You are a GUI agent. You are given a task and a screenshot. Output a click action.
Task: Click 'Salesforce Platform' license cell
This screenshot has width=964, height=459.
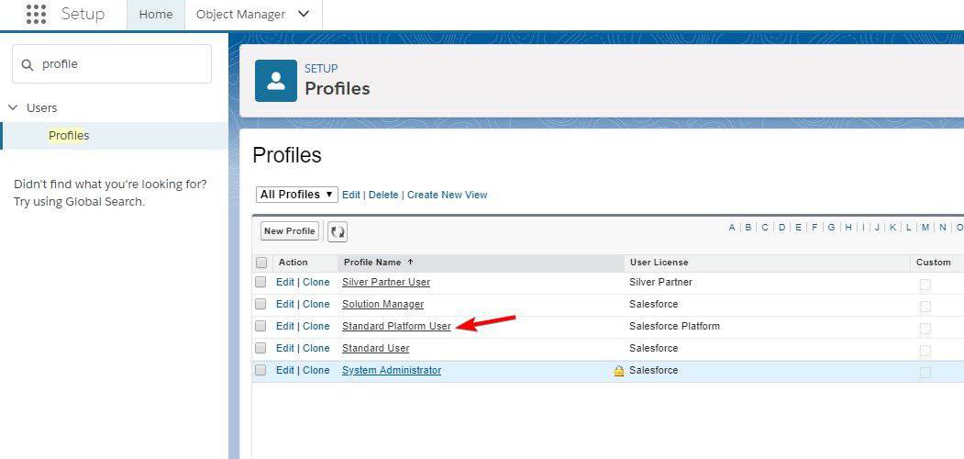[674, 326]
